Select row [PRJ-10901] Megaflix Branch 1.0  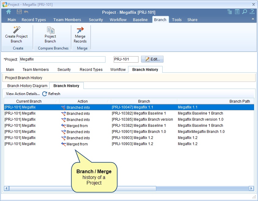pyautogui.click(x=129, y=132)
